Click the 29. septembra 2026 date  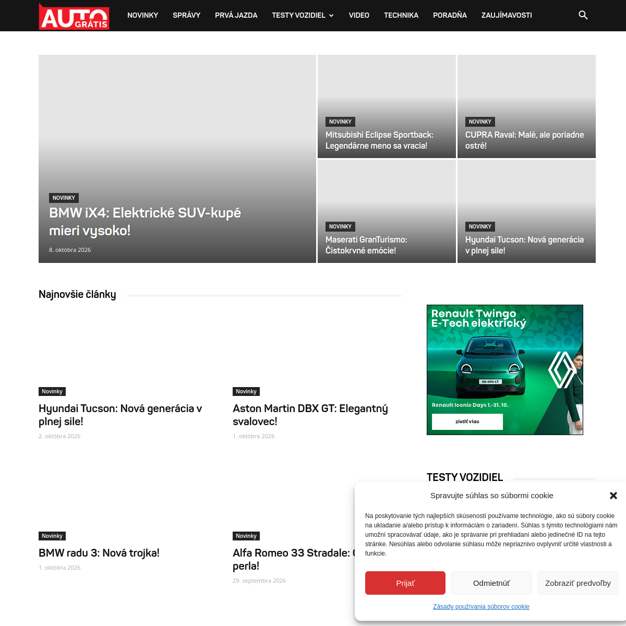259,581
